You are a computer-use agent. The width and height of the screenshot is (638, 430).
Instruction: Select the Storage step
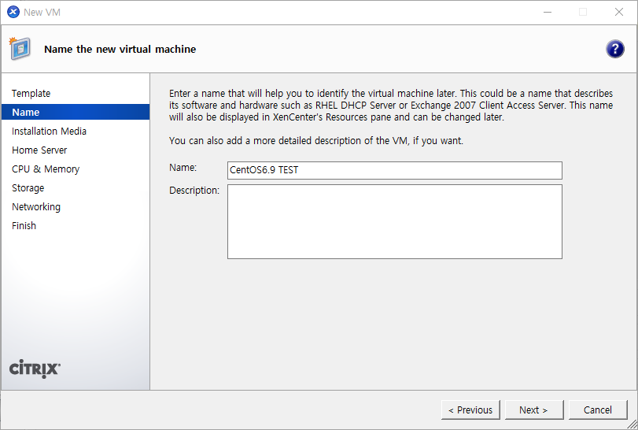pyautogui.click(x=28, y=187)
